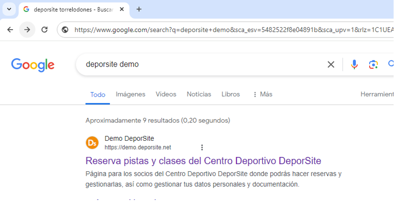Switch to the 'Vídeos' tab

pos(166,94)
